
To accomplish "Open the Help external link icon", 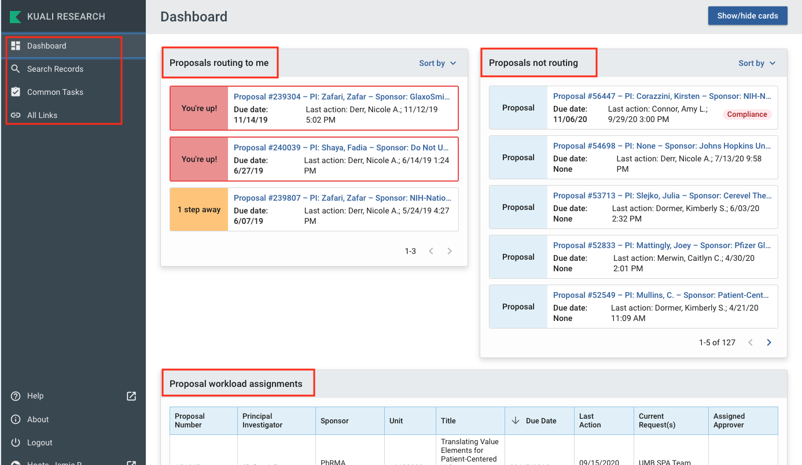I will click(131, 396).
